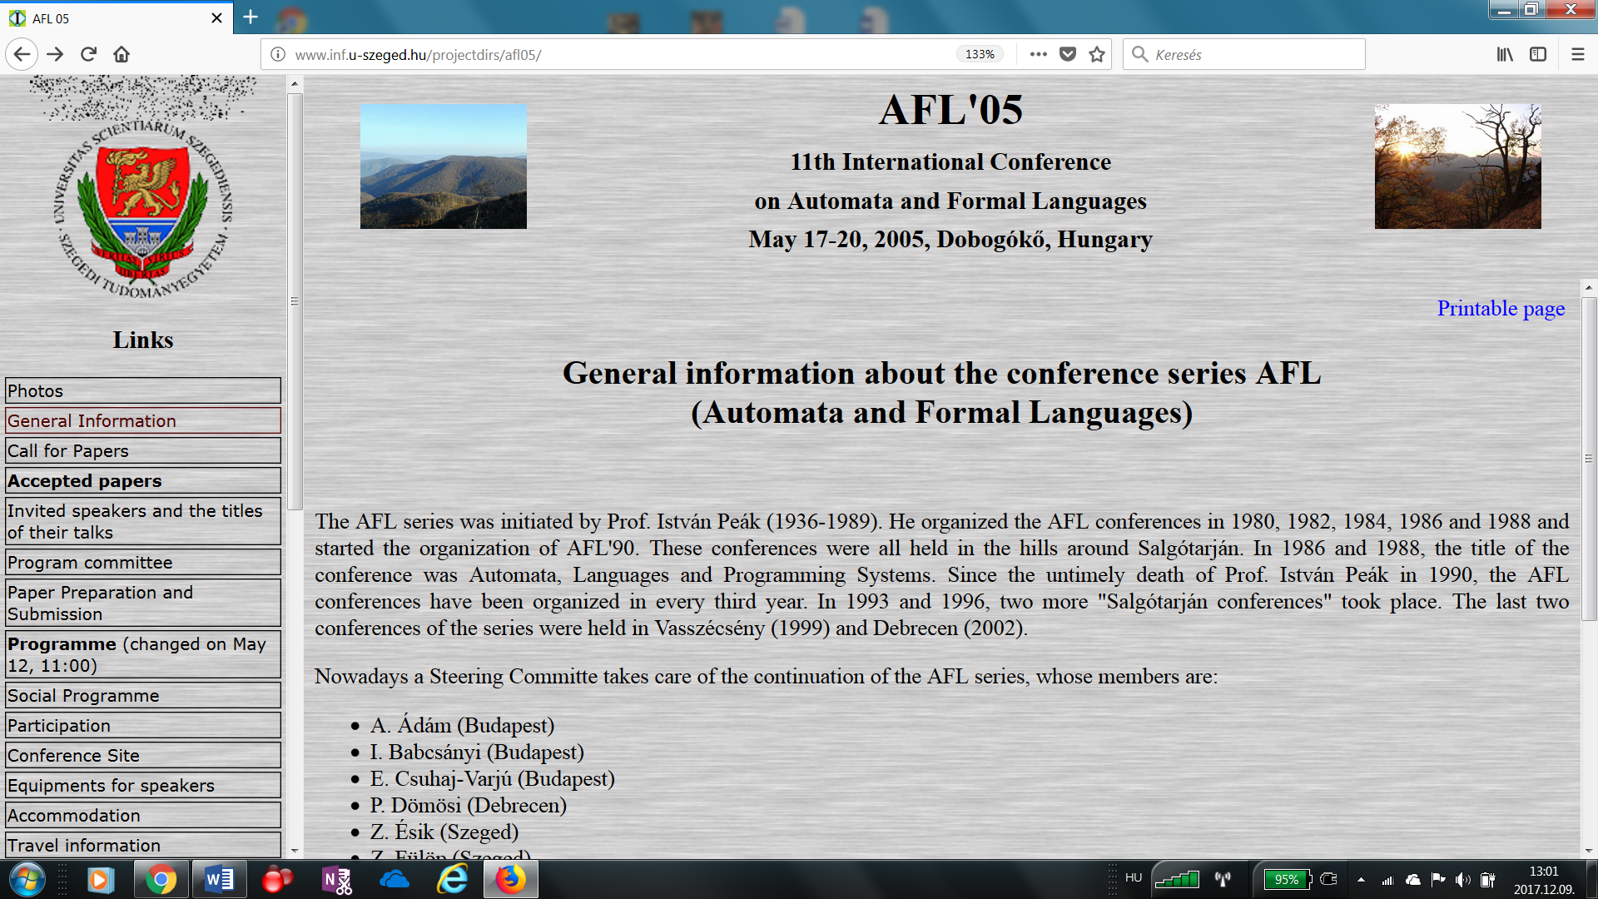Image resolution: width=1598 pixels, height=899 pixels.
Task: Open a new tab with plus
Action: click(251, 17)
